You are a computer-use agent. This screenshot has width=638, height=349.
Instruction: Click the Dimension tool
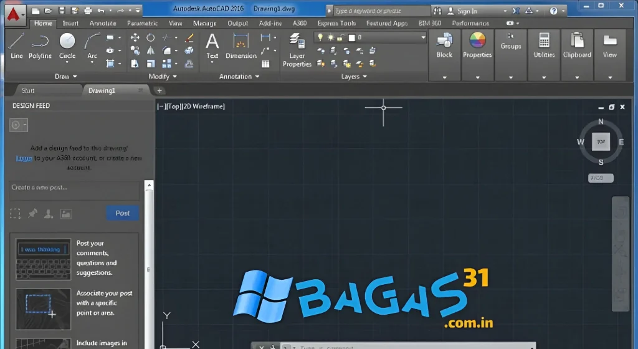pyautogui.click(x=241, y=46)
